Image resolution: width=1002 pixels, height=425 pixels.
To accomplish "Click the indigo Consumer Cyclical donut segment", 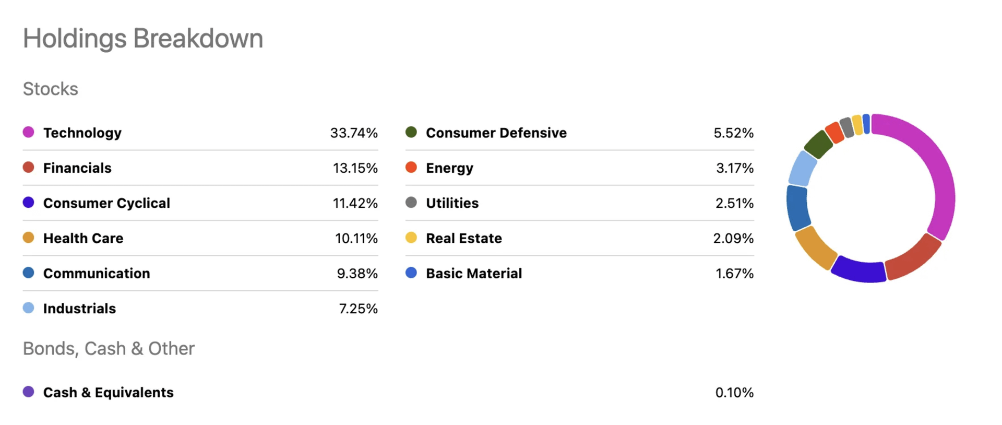I will [858, 269].
